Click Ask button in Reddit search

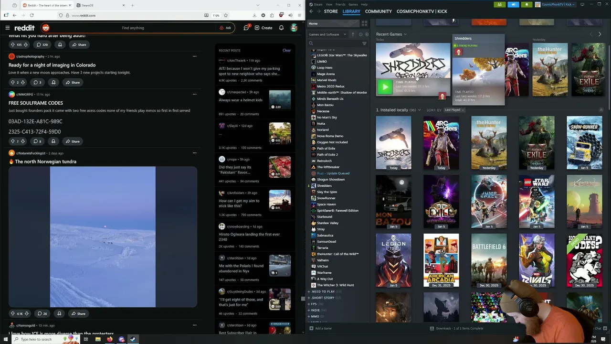pyautogui.click(x=225, y=28)
